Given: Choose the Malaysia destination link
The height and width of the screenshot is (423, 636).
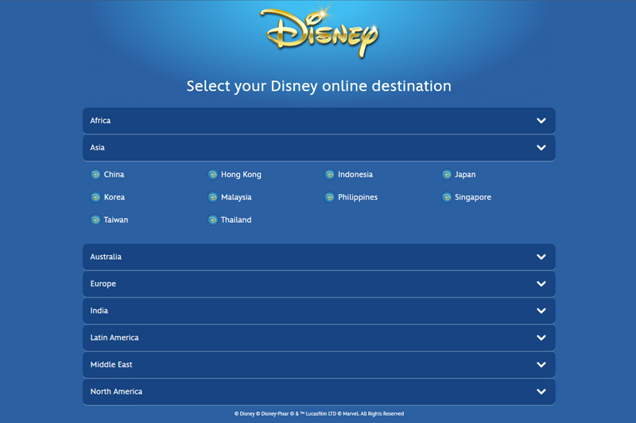Looking at the screenshot, I should click(236, 197).
